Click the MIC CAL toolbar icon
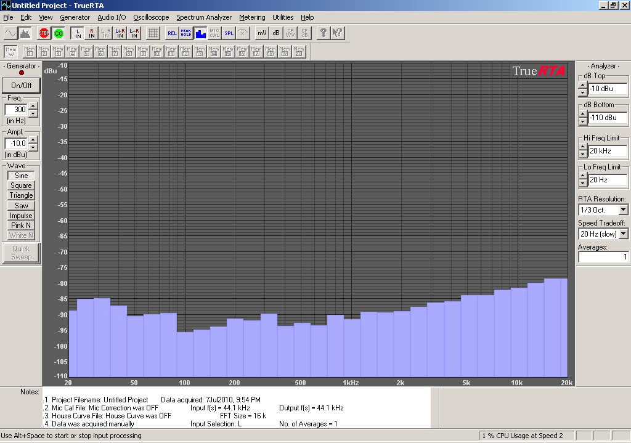Viewport: 631px width, 443px height. coord(214,33)
